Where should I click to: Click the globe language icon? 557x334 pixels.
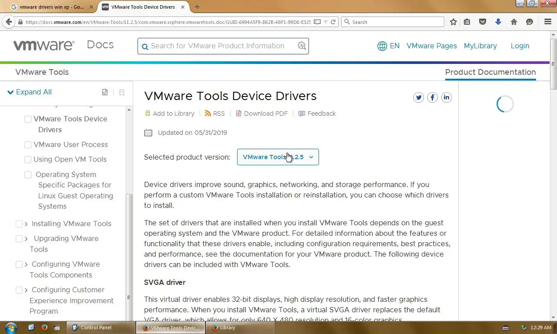[x=382, y=46]
